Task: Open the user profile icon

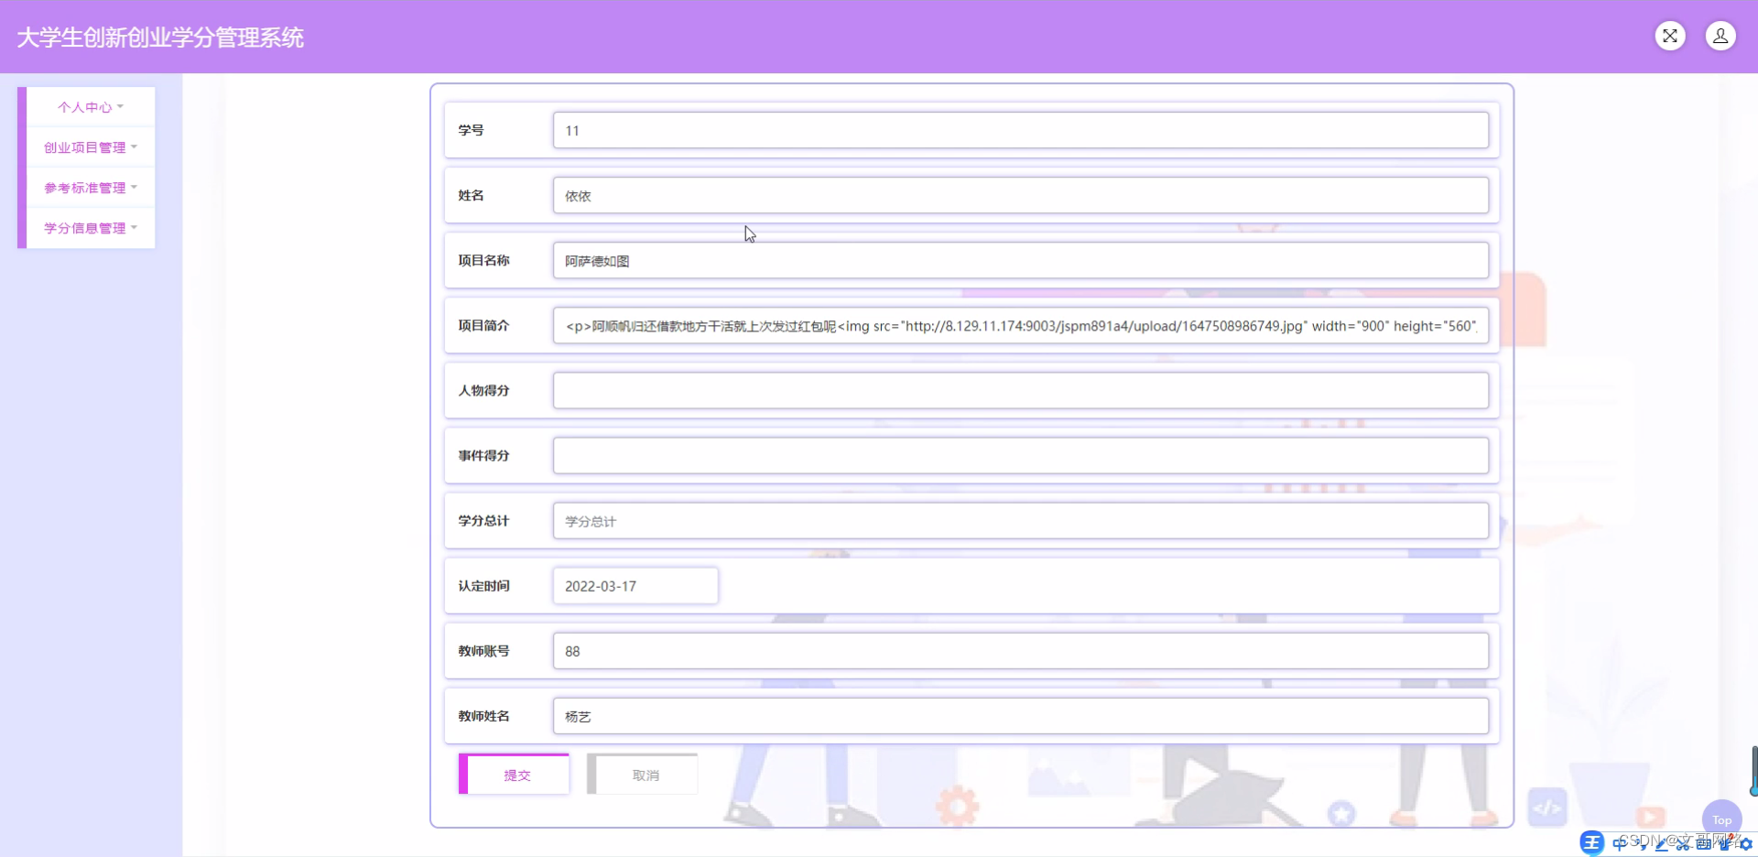Action: coord(1720,36)
